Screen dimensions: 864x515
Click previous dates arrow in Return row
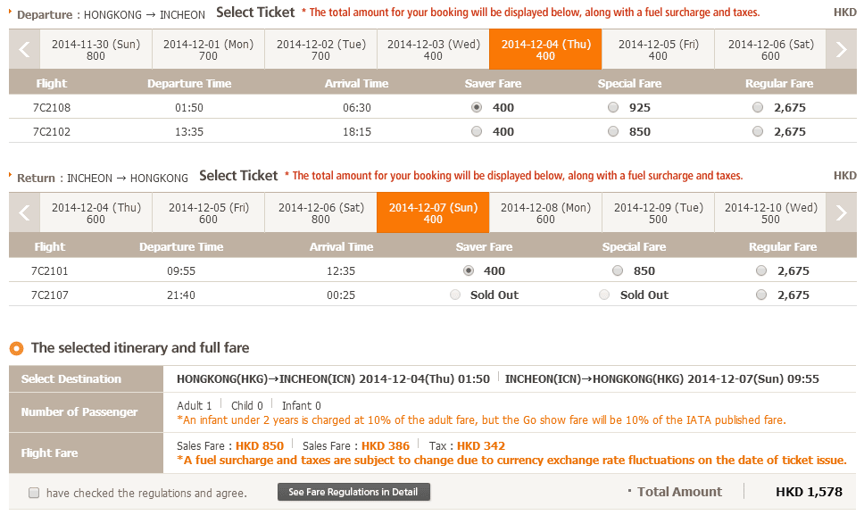point(25,212)
